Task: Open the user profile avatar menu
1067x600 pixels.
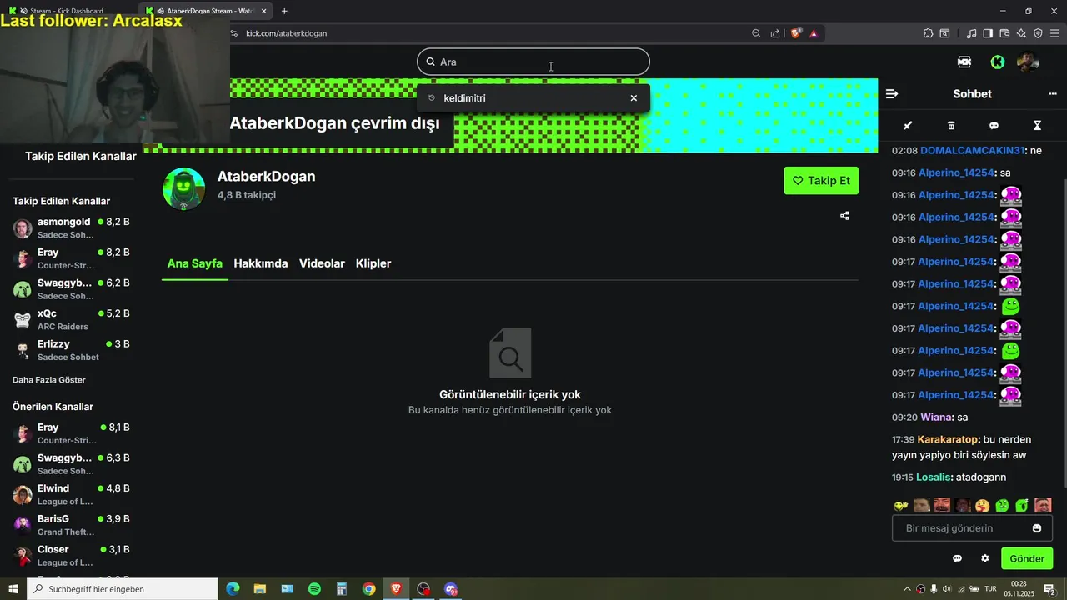Action: pos(1028,62)
